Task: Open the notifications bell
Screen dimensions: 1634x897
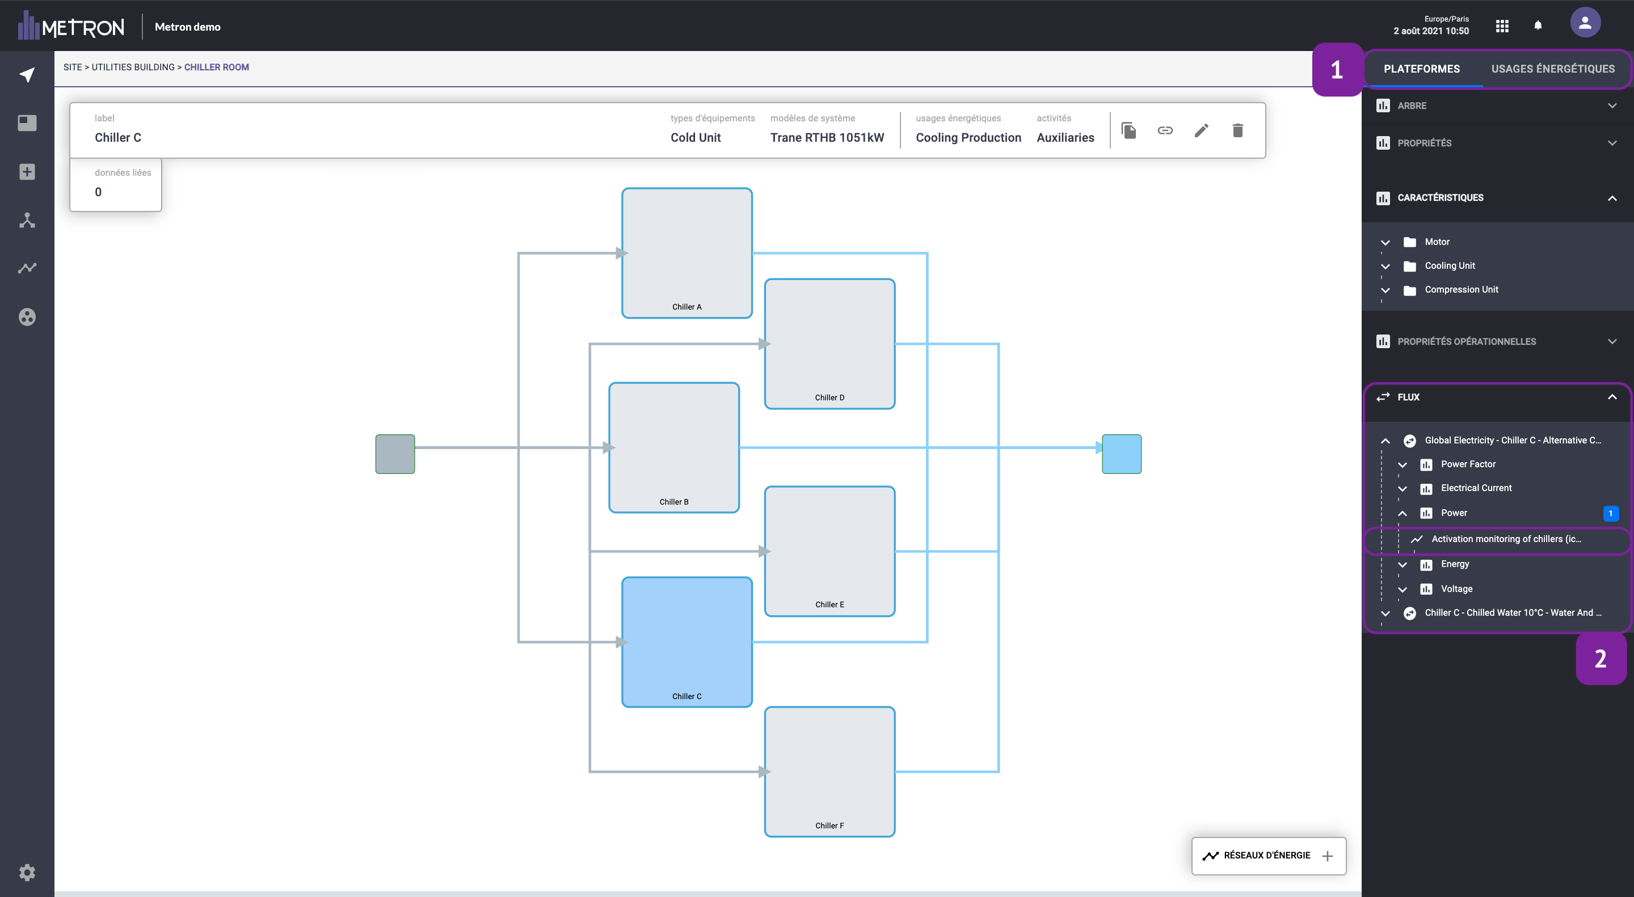Action: 1538,26
